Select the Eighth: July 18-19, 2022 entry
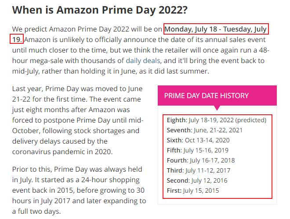The image size is (290, 219). (x=216, y=120)
